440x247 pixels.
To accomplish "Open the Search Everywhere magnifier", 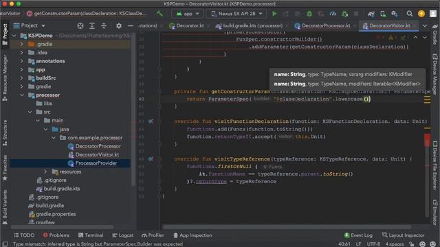I will [x=410, y=14].
